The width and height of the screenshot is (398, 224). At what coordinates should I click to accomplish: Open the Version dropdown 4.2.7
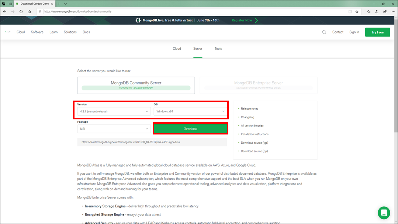(114, 112)
